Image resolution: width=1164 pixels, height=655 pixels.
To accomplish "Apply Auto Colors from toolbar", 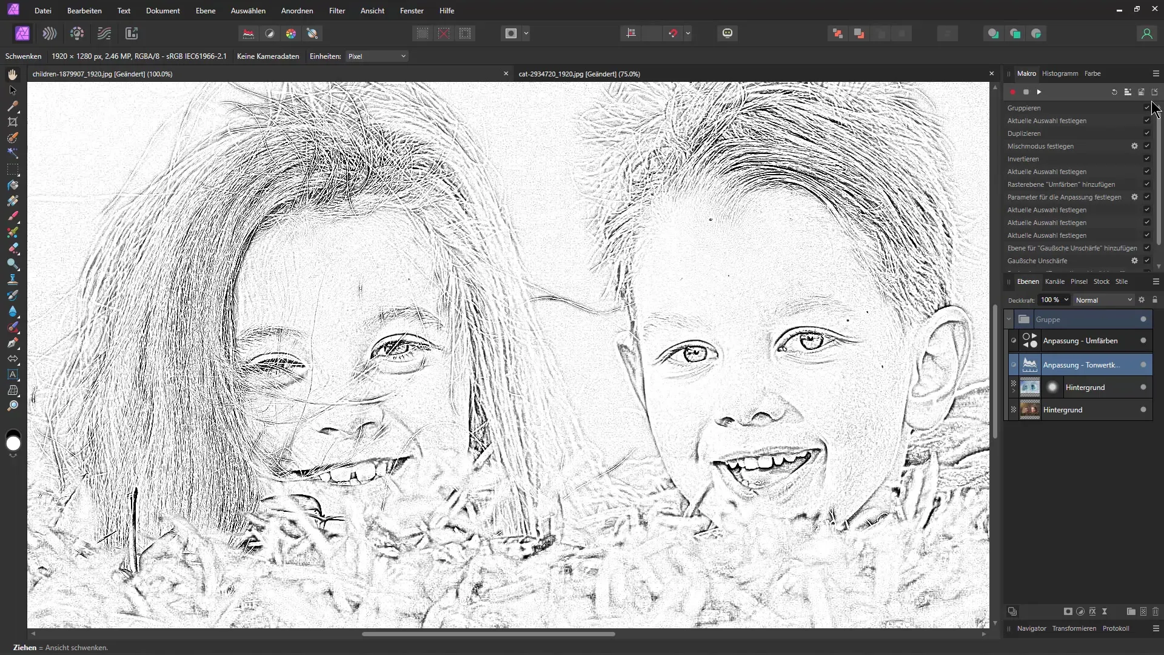I will tap(291, 33).
